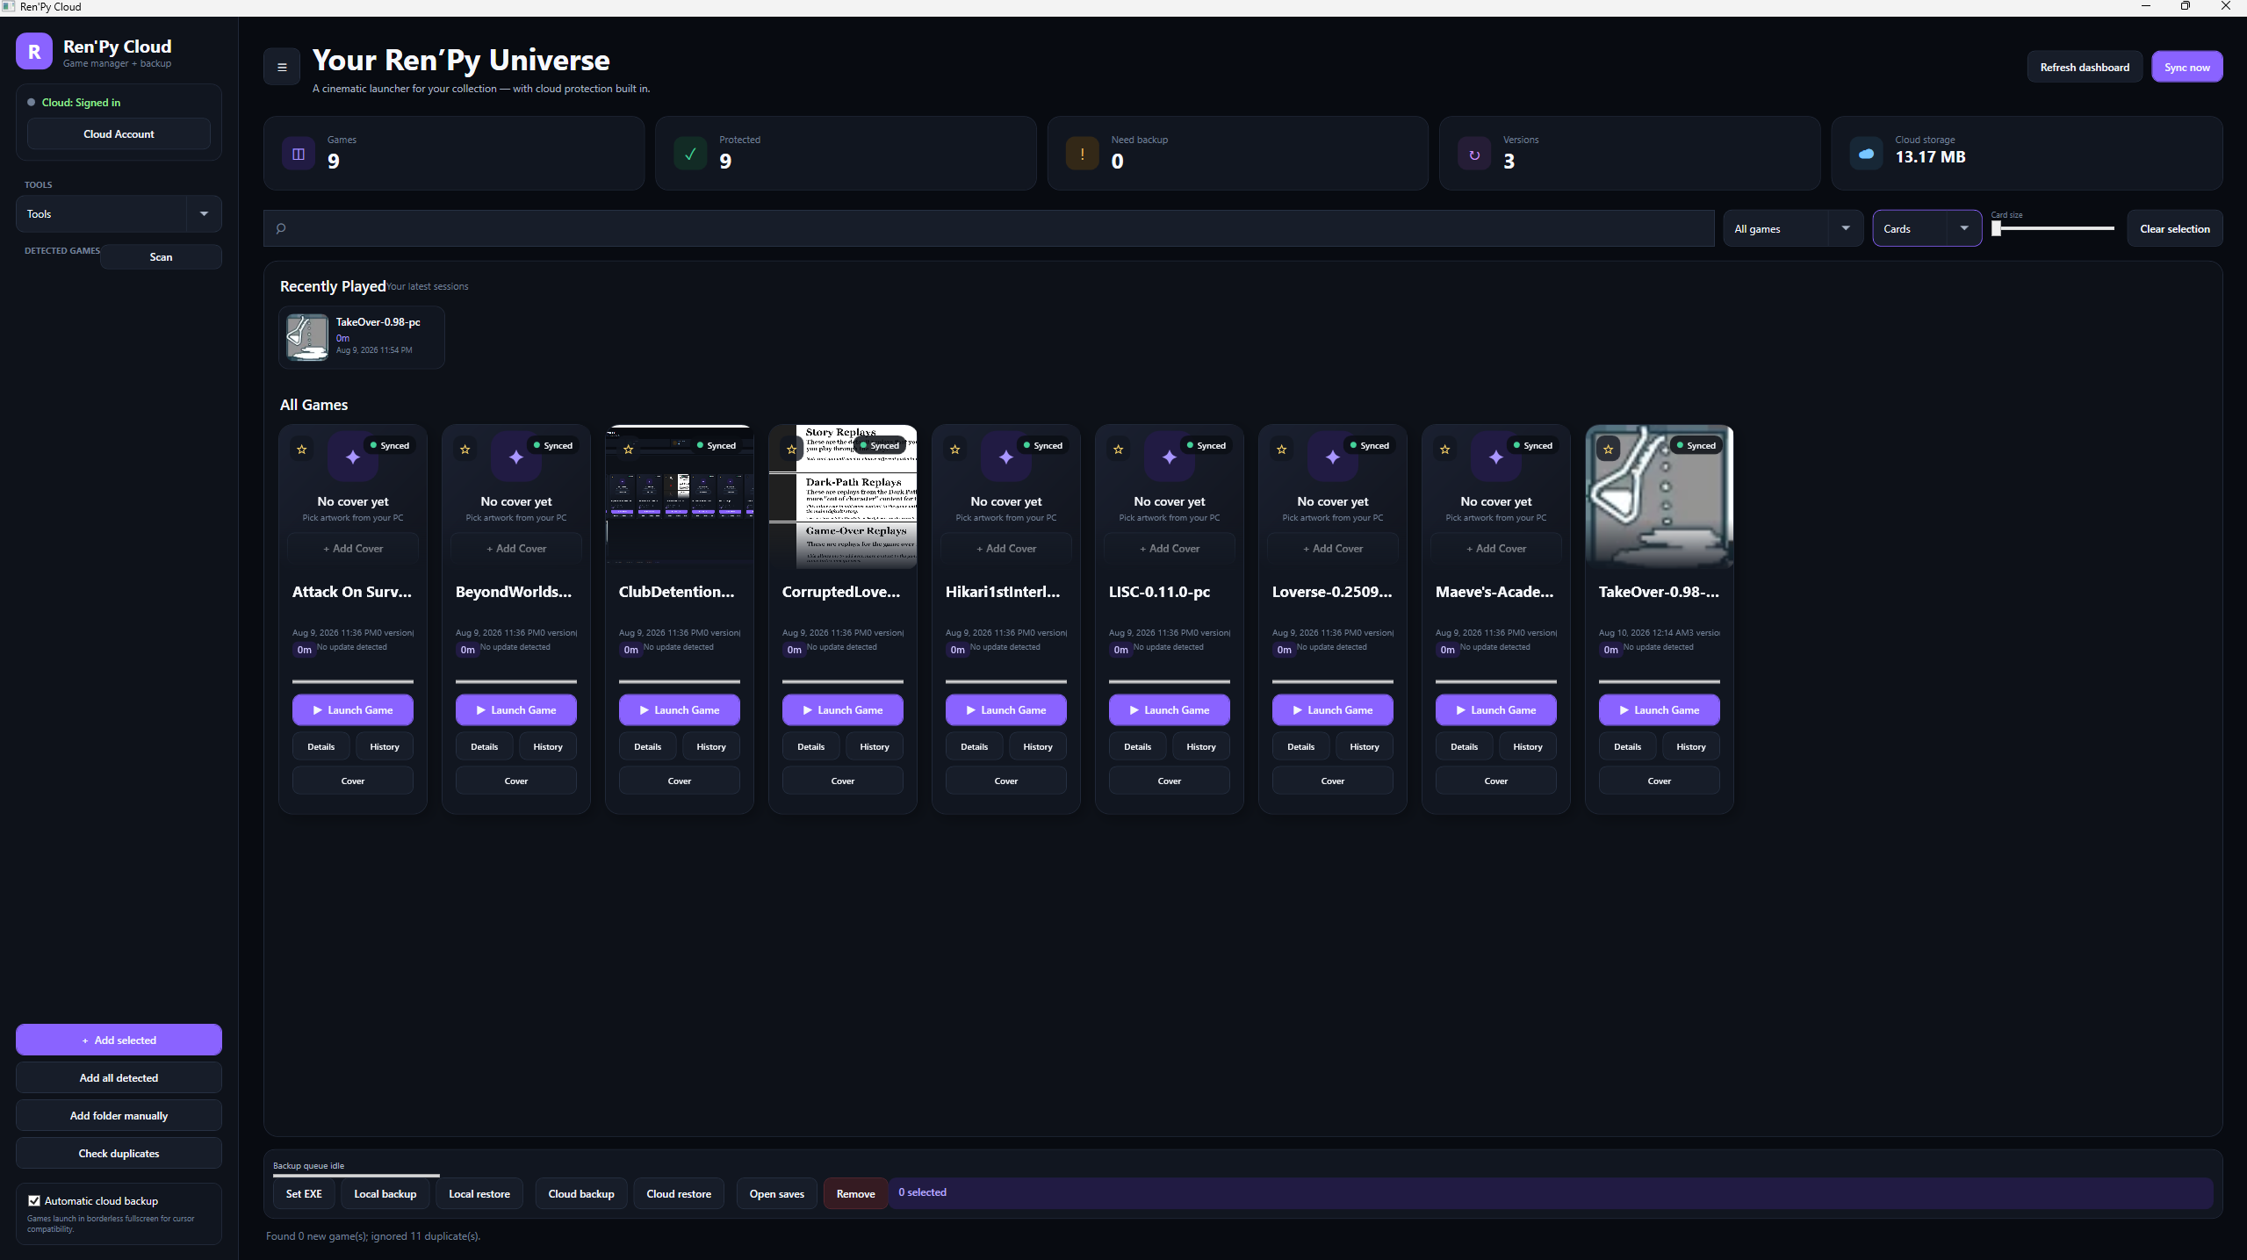Screen dimensions: 2247x1260
Task: Click the Versions refresh icon
Action: [1474, 155]
